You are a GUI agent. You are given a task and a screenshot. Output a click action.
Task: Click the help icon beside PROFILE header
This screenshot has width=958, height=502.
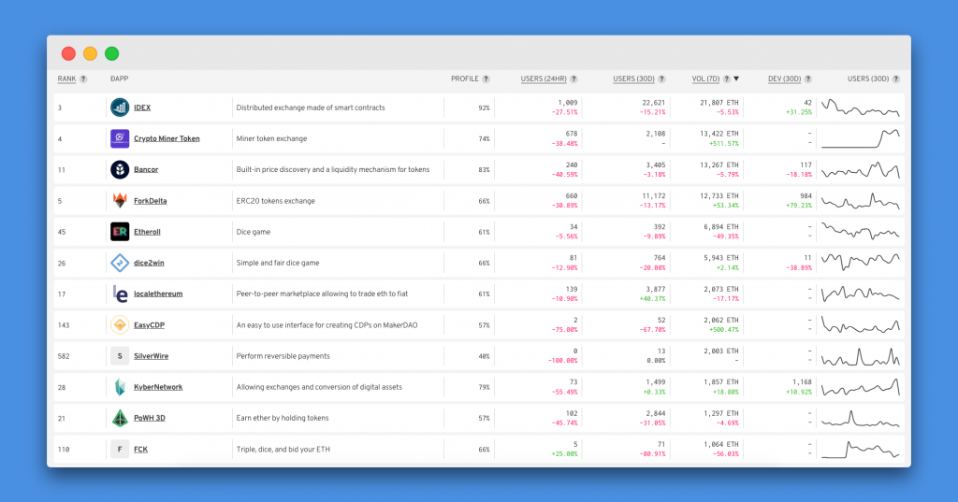(x=486, y=79)
